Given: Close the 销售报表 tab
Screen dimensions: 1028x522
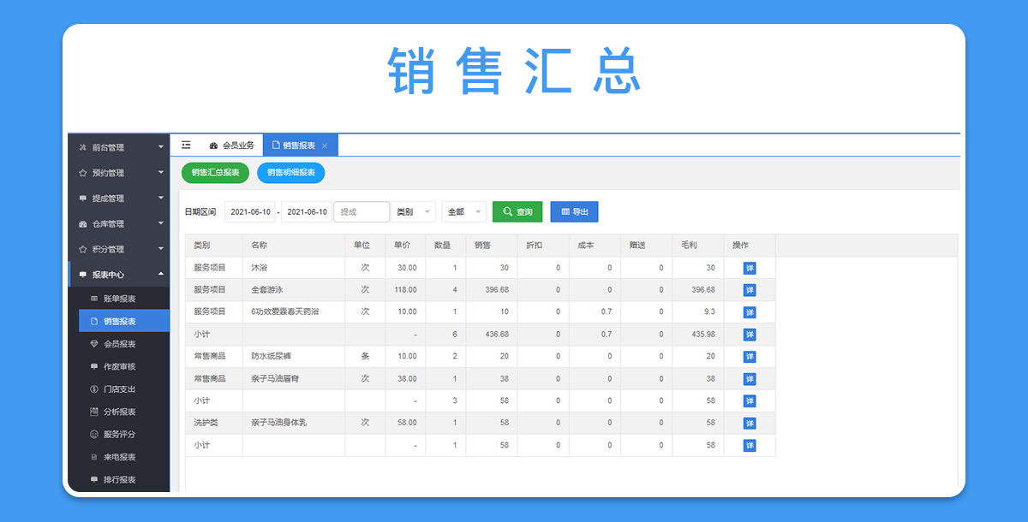Looking at the screenshot, I should point(325,146).
